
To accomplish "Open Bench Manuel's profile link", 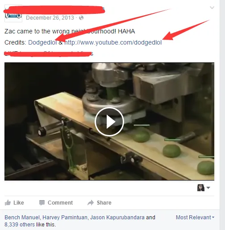I will (x=22, y=218).
